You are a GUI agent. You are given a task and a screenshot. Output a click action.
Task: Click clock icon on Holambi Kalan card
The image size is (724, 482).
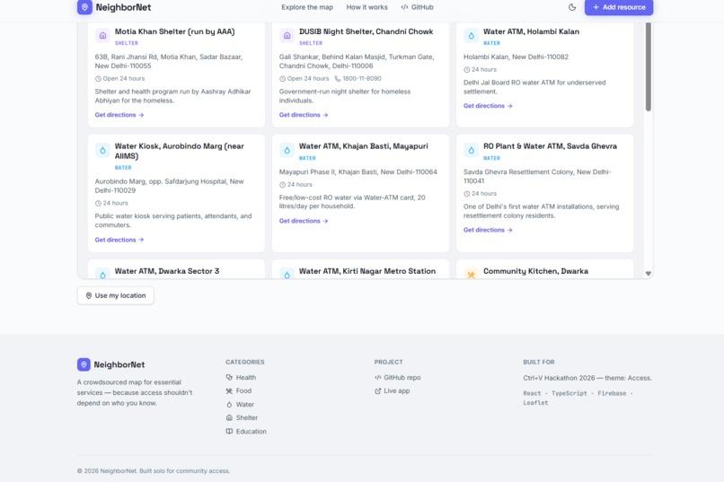click(466, 70)
